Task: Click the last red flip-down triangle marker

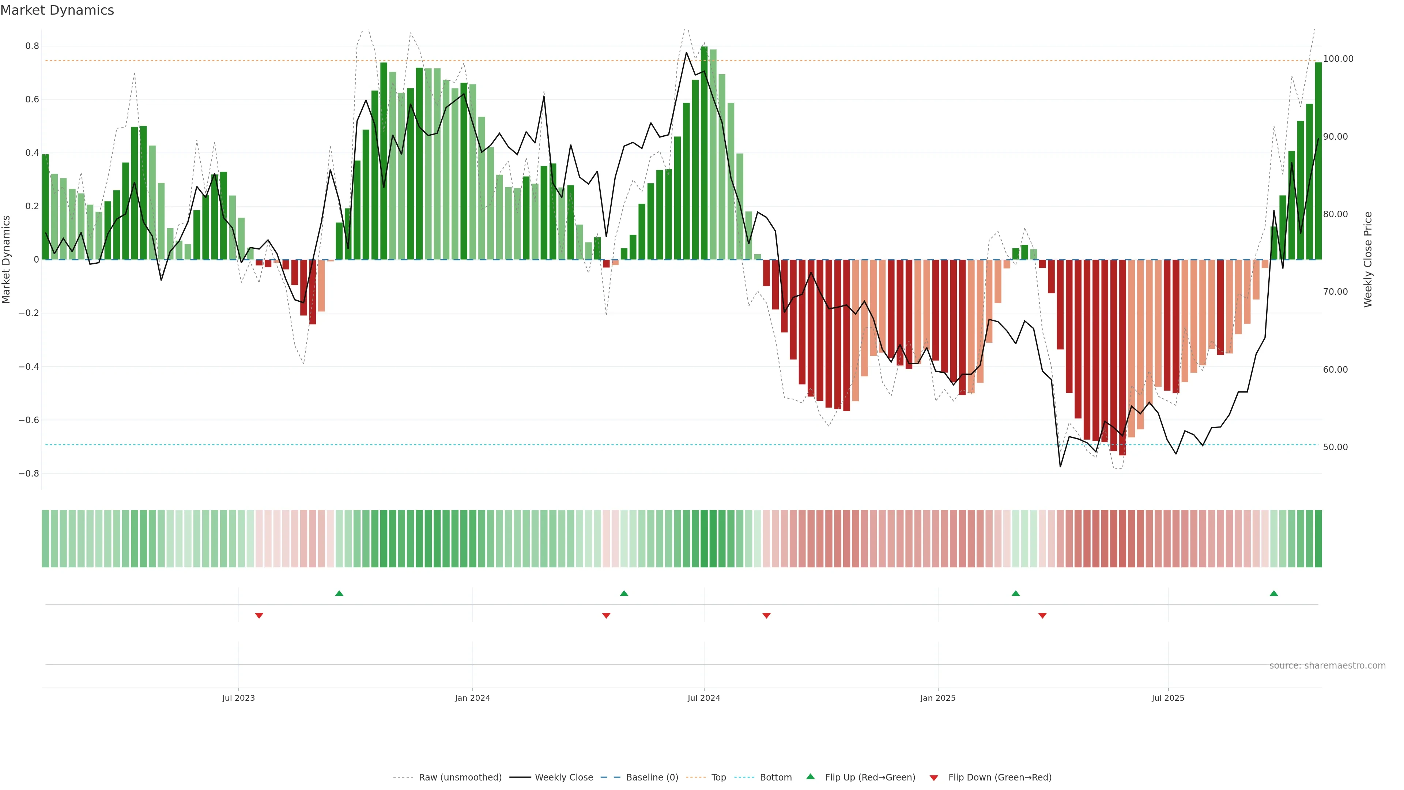Action: 1042,616
